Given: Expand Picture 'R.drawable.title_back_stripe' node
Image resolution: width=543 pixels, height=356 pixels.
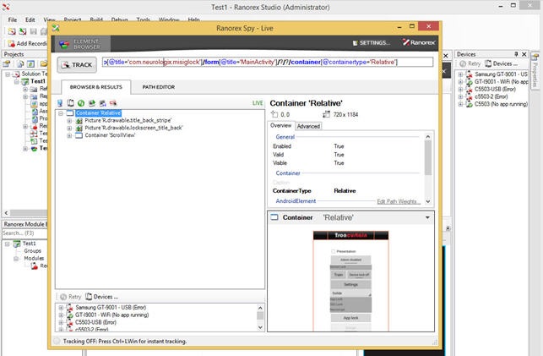Looking at the screenshot, I should (69, 121).
